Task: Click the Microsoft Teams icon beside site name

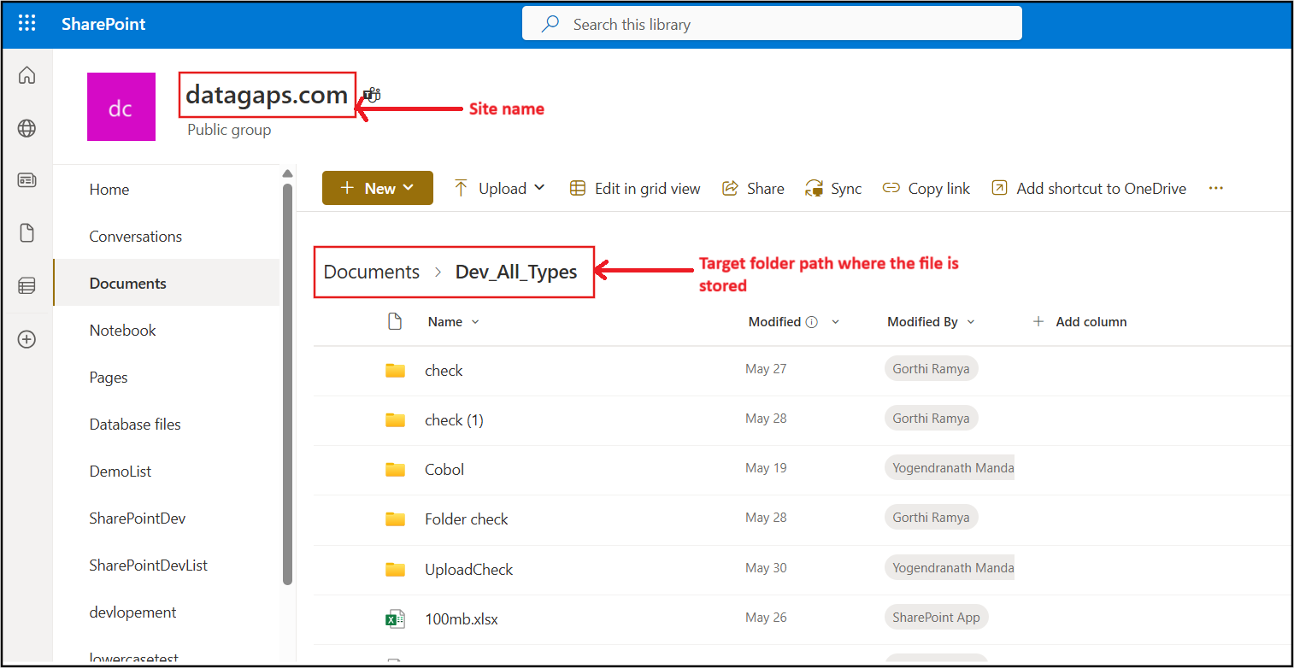Action: coord(373,95)
